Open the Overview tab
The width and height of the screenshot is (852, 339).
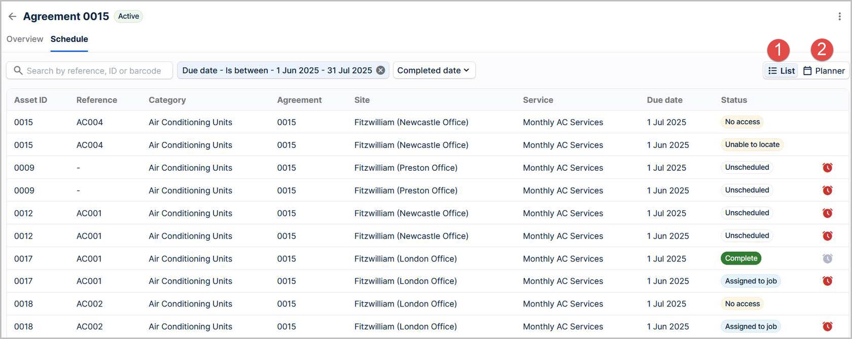[x=25, y=39]
